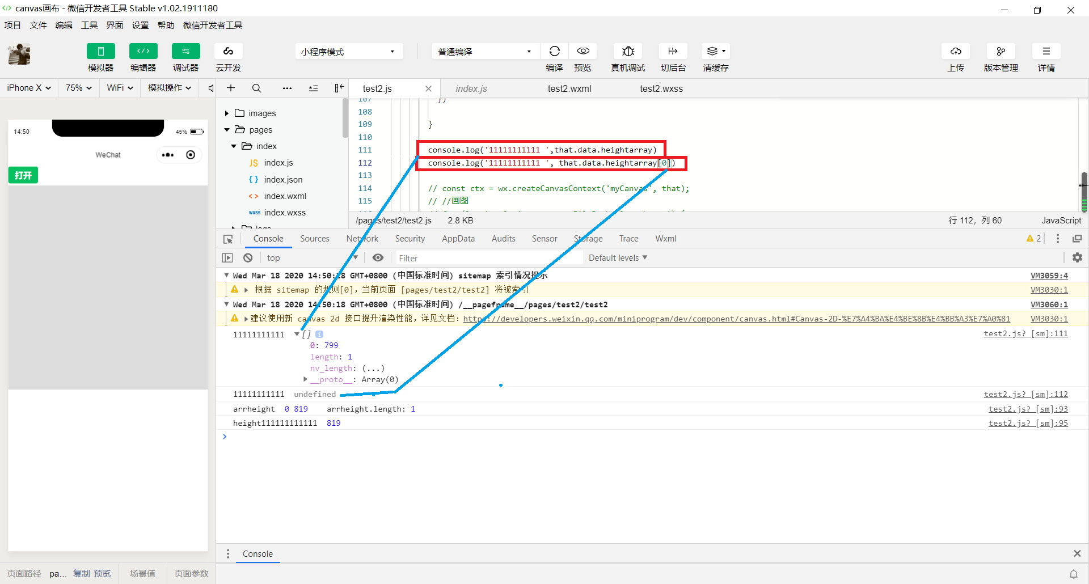Clear the console output
Screen dimensions: 1089x584
(x=248, y=258)
